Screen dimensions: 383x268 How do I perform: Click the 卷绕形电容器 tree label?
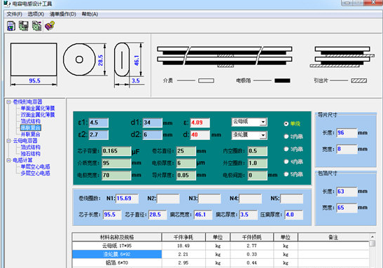tap(27, 101)
